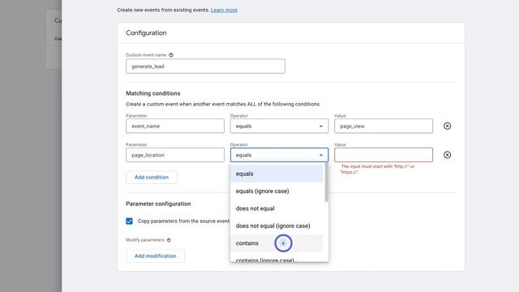Focus the empty Value field with error
This screenshot has height=292, width=519.
tap(384, 155)
